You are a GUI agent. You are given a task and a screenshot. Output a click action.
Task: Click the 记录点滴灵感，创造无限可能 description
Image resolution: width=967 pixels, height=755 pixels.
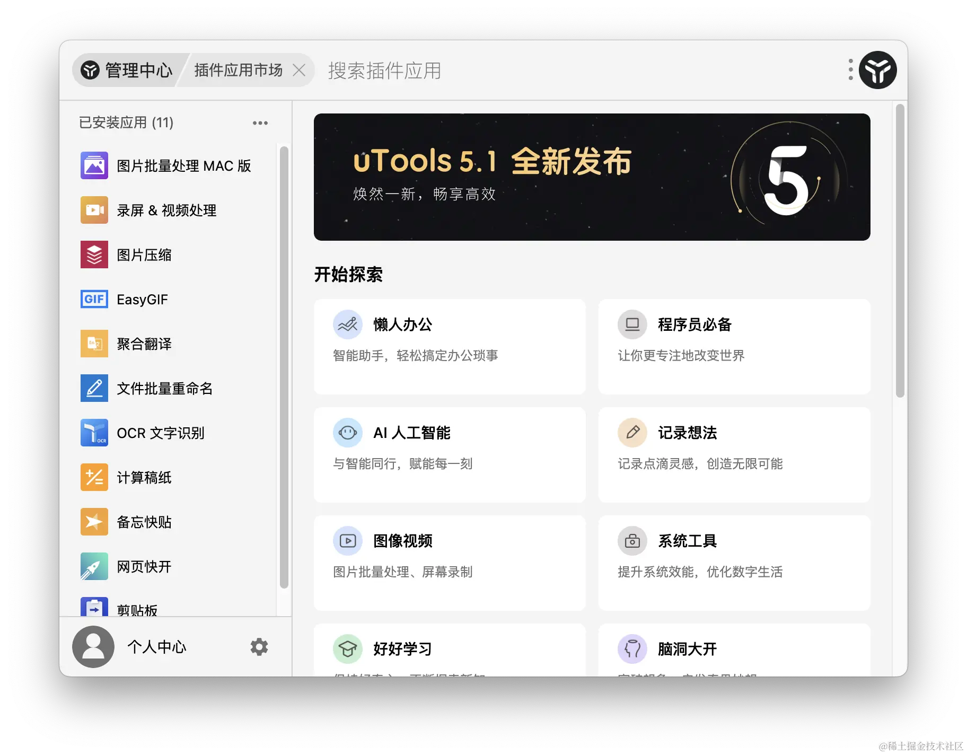pos(700,463)
